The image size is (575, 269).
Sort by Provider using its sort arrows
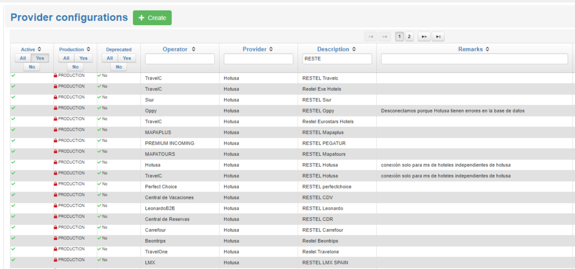click(x=271, y=49)
